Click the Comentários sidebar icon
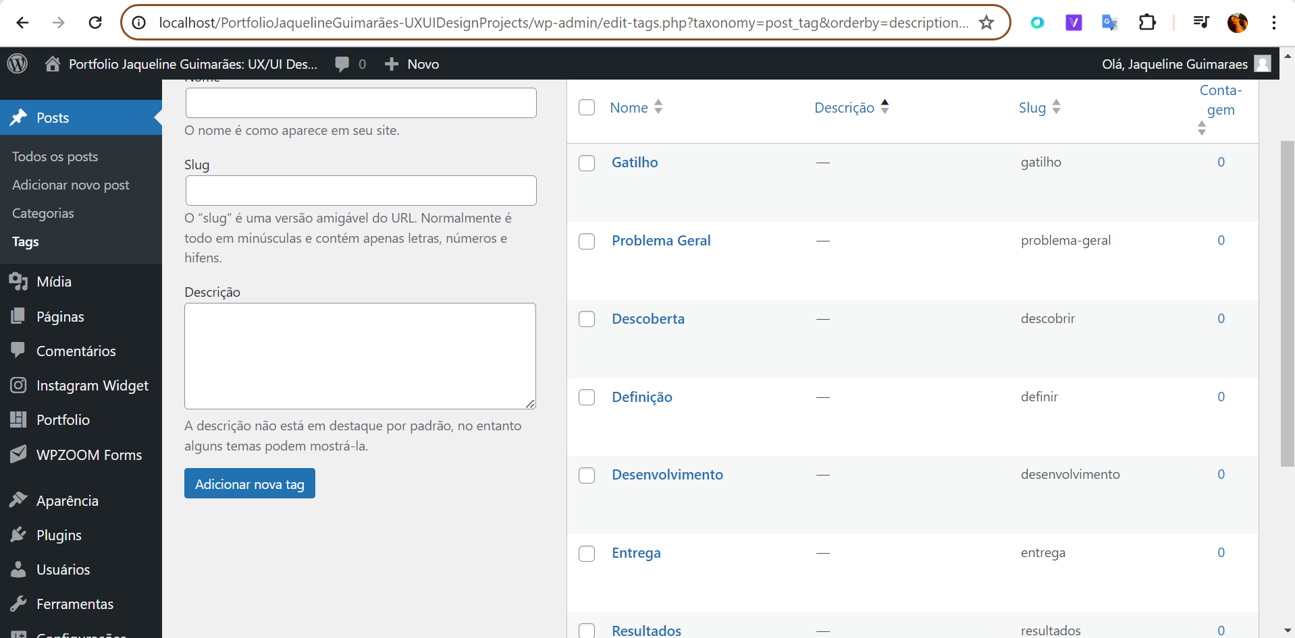1295x638 pixels. tap(18, 350)
